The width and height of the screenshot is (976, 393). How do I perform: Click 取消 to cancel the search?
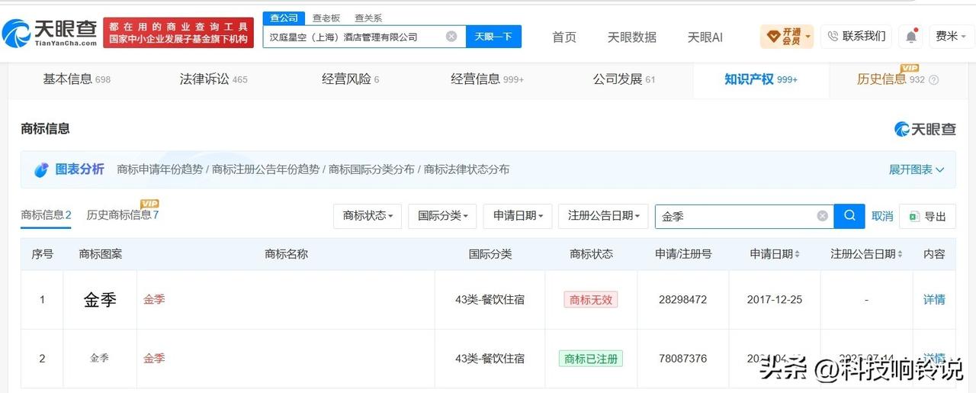[882, 217]
